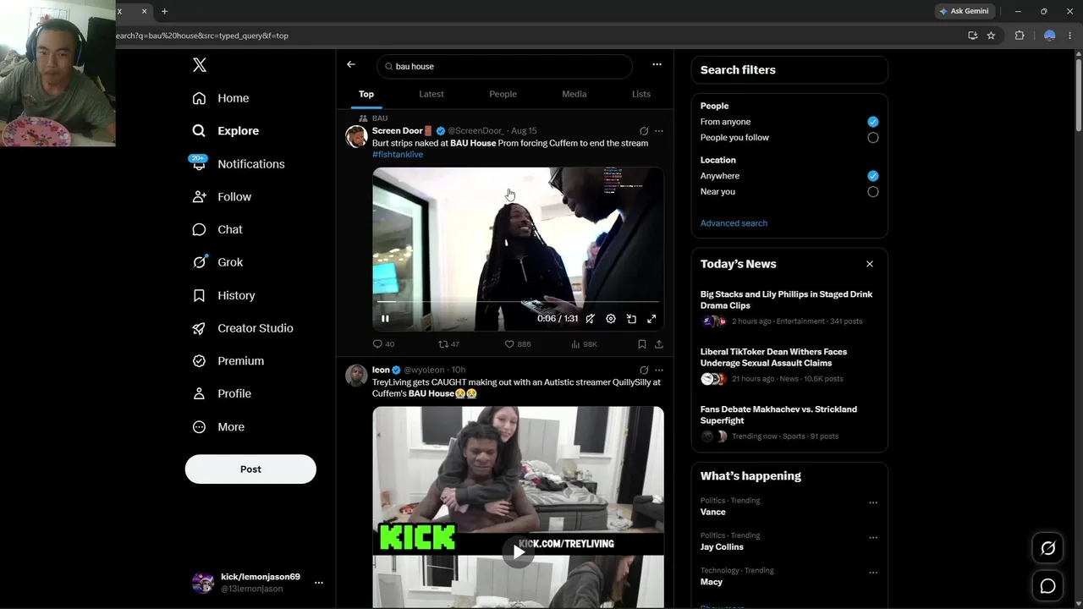
Task: Open account switcher menu for kick/lemonjason69
Action: pyautogui.click(x=319, y=583)
